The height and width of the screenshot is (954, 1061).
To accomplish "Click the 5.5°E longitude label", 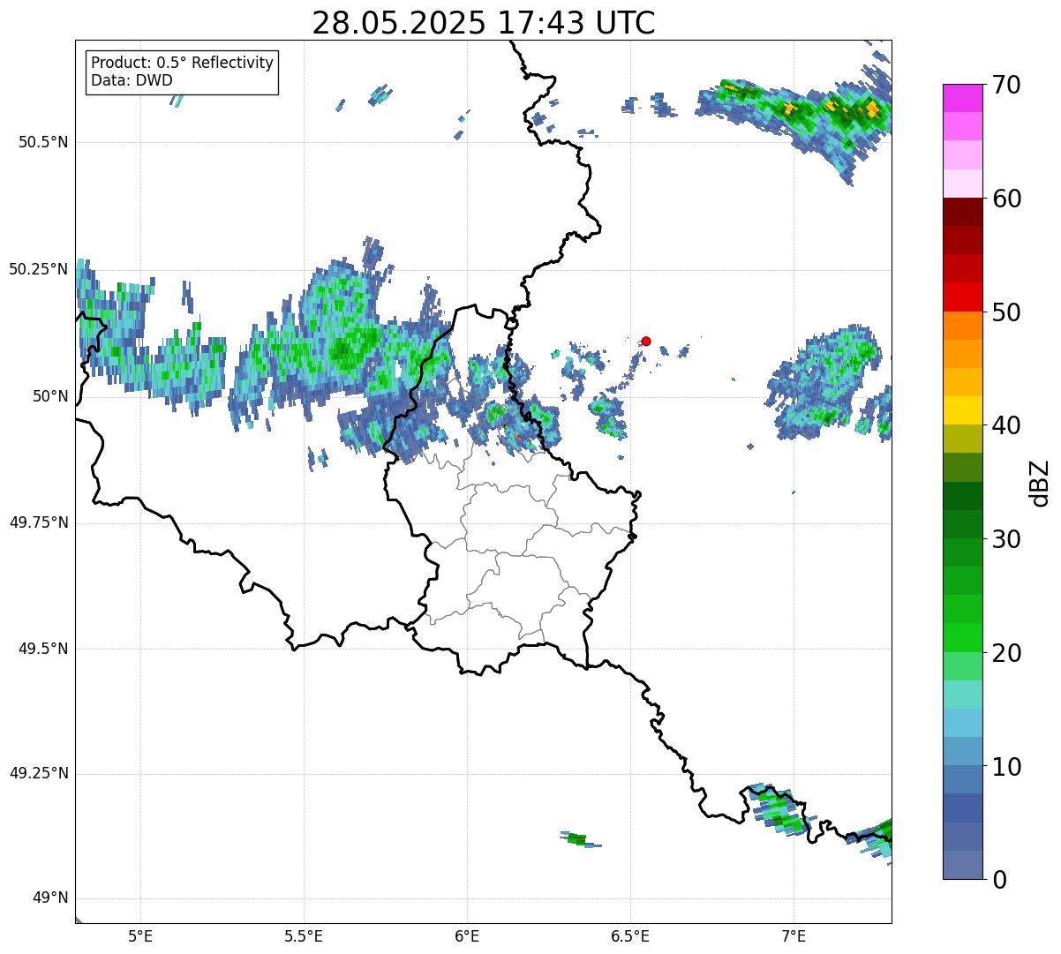I will [304, 935].
